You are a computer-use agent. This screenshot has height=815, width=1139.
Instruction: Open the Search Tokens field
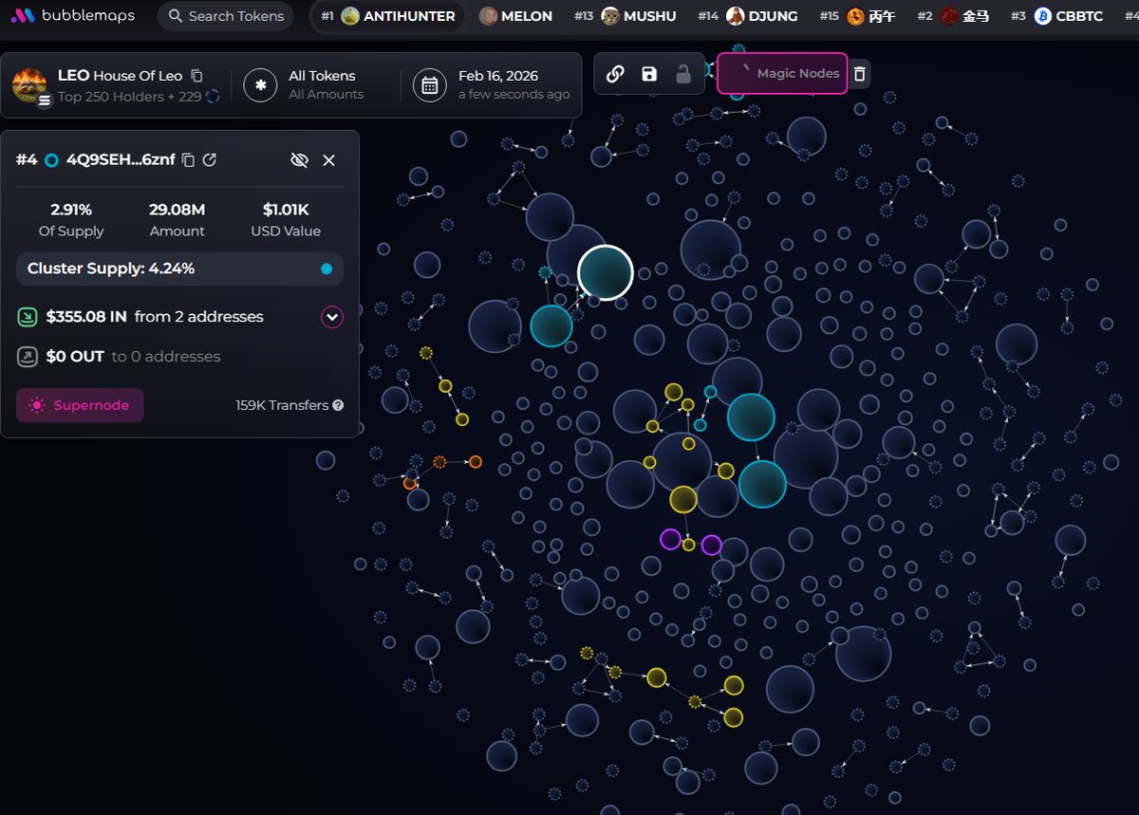click(x=226, y=16)
